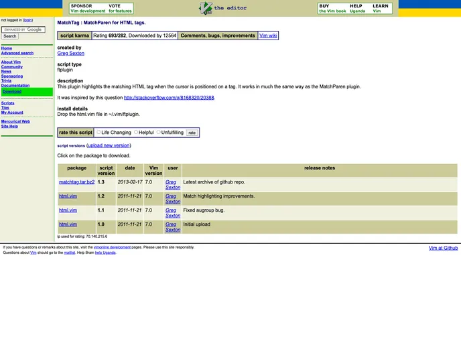Viewport: 461px width, 343px height.
Task: Click 'Latest archive of github repo.' note
Action: point(214,182)
